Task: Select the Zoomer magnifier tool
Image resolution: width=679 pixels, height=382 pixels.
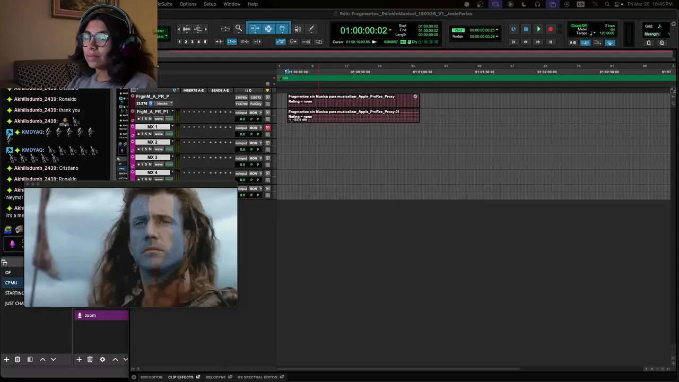Action: click(239, 29)
